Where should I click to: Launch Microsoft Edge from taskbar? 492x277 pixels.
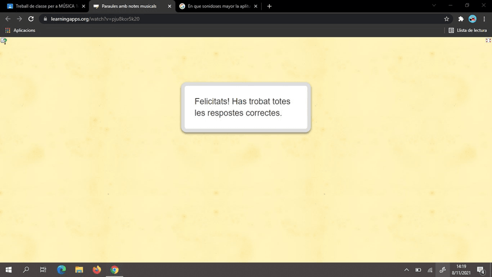pyautogui.click(x=62, y=270)
